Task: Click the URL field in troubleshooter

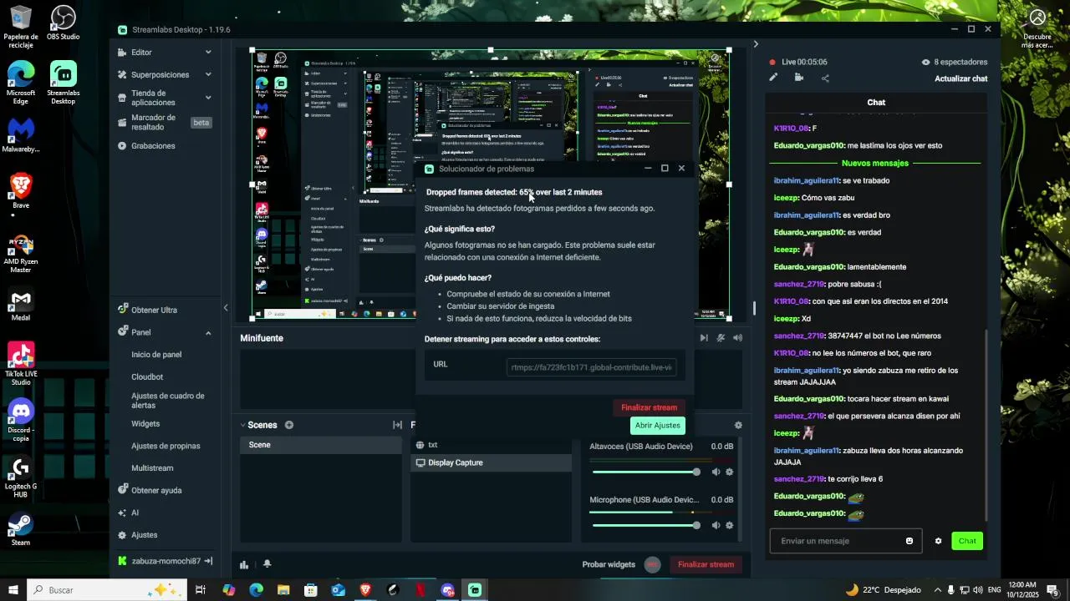Action: click(591, 367)
